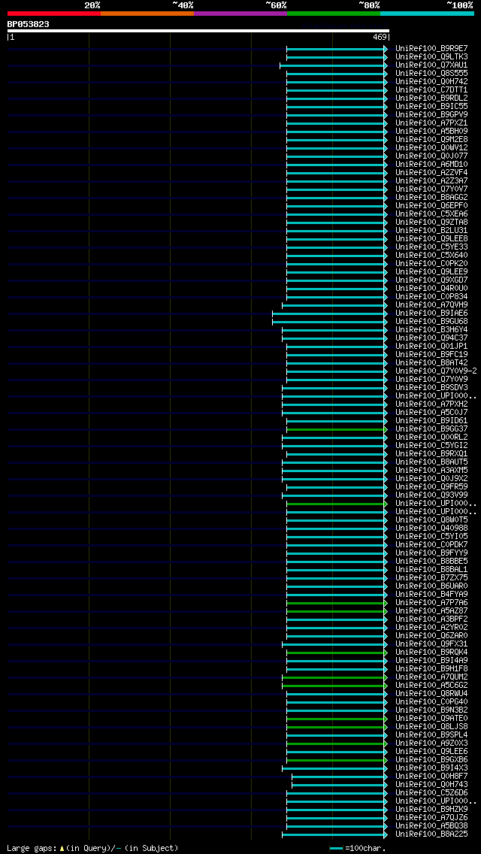Click the green alignment bar for UniRef100_Q9ATE0
Image resolution: width=481 pixels, height=854 pixels.
[337, 719]
